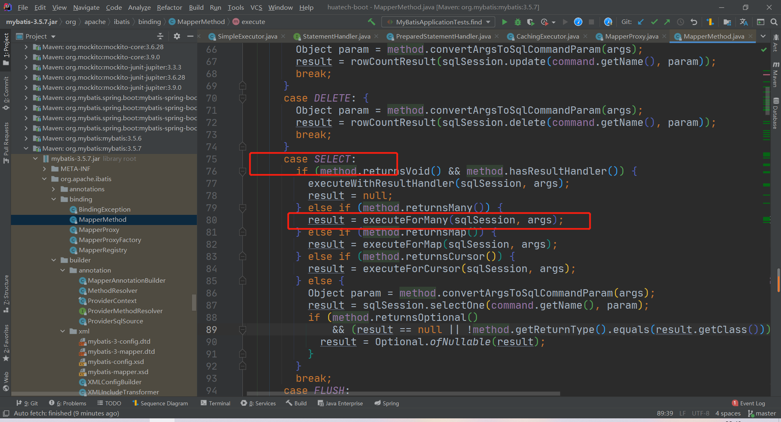Click the 4 spaces indent widget
This screenshot has width=781, height=422.
tap(728, 413)
